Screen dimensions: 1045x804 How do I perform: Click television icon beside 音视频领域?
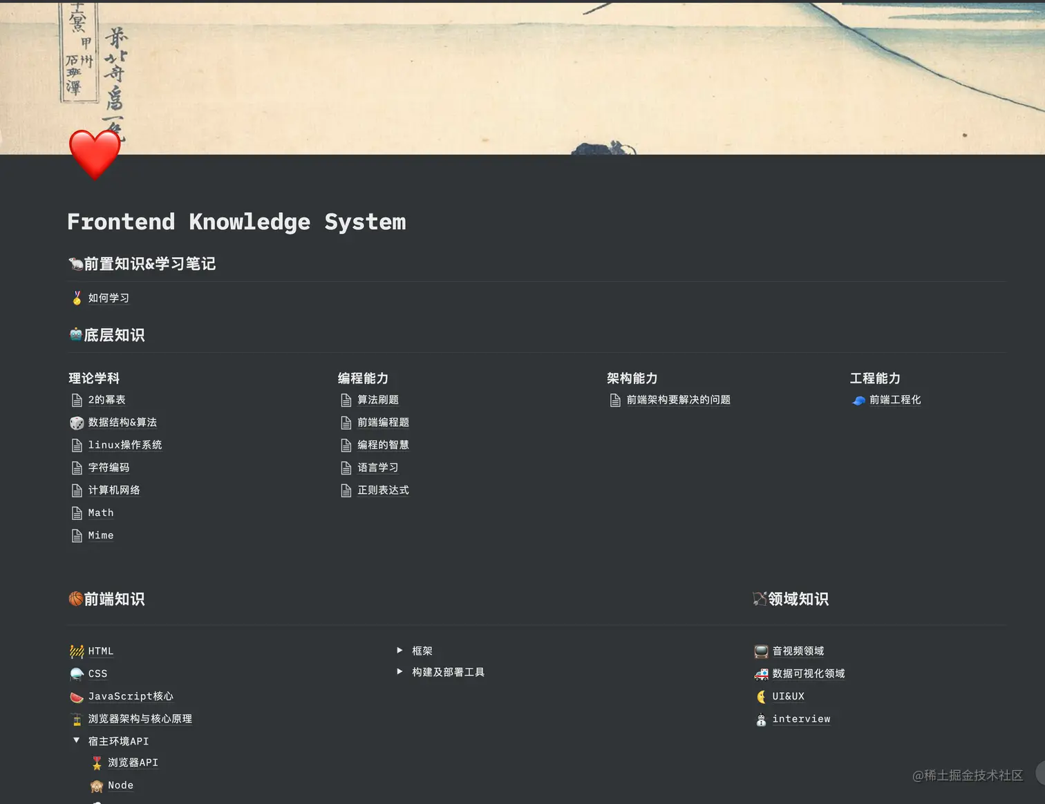point(761,651)
